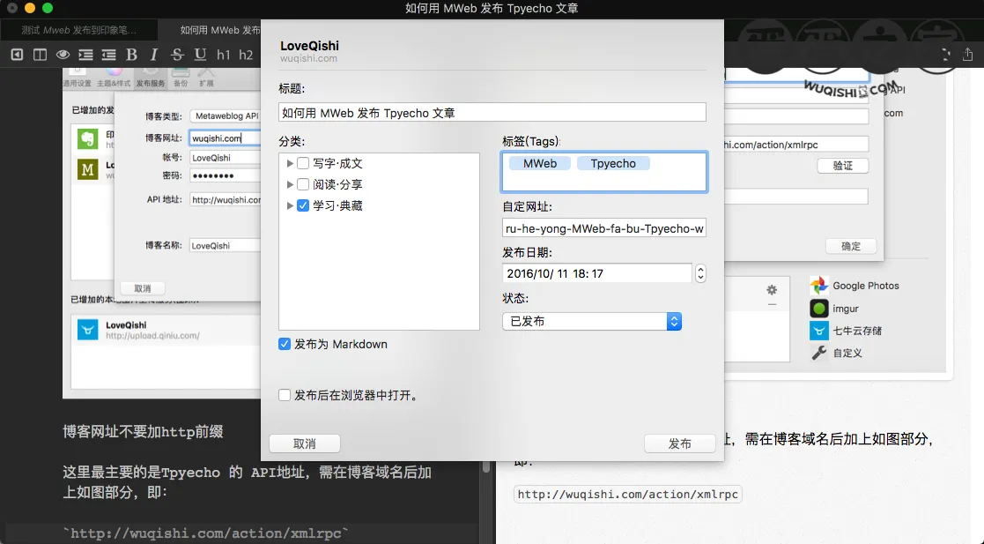Click the fullscreen arrows icon in toolbar
Viewport: 984px width, 544px height.
coord(945,55)
